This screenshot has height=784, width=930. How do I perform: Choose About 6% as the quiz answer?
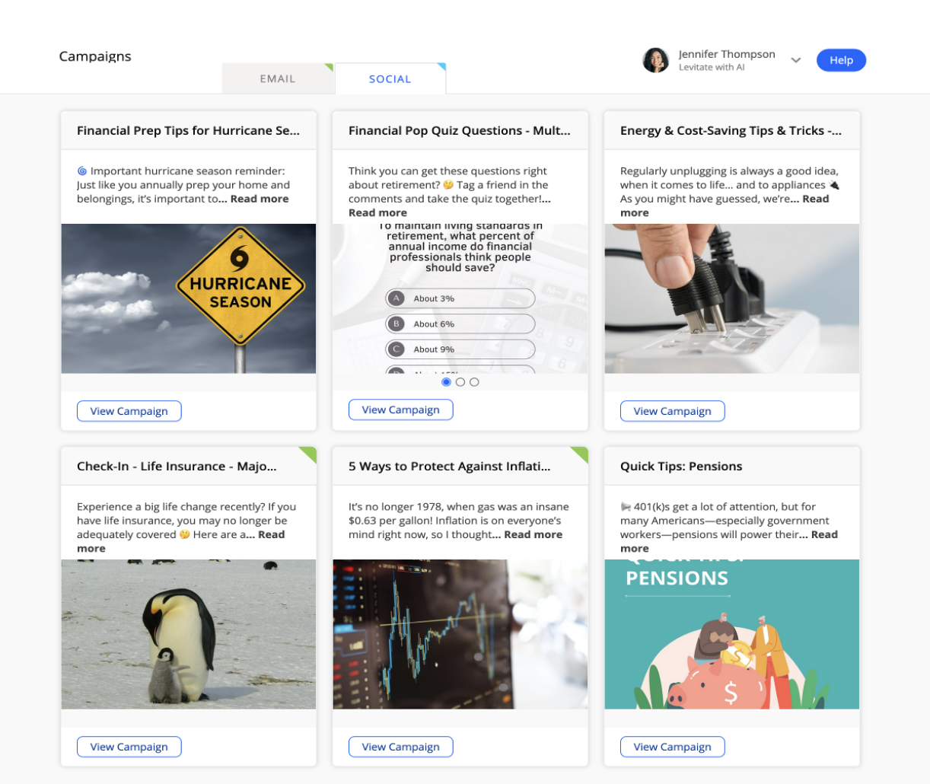pyautogui.click(x=460, y=323)
